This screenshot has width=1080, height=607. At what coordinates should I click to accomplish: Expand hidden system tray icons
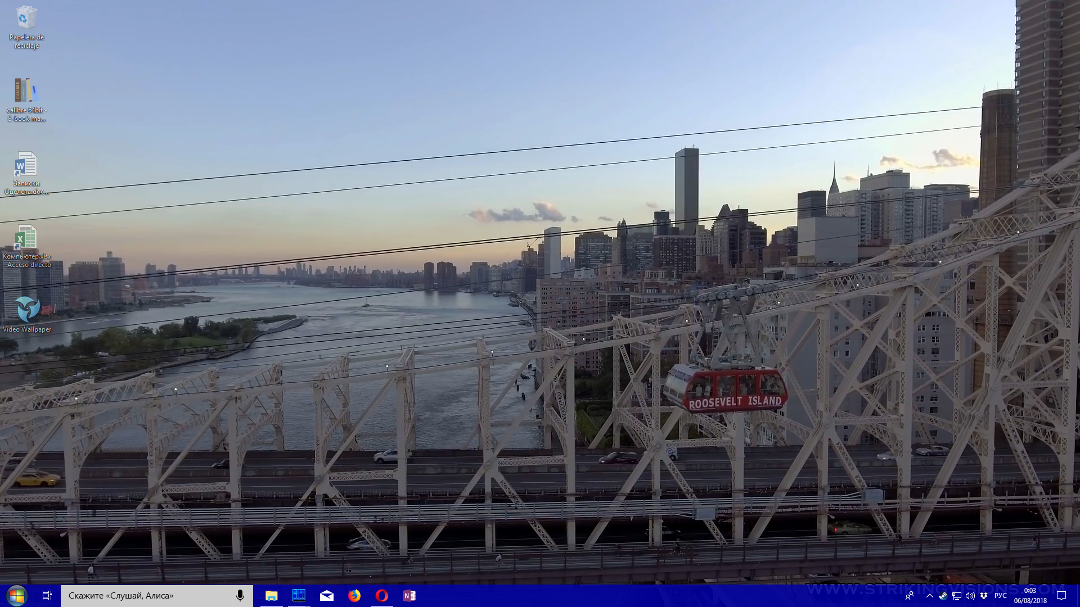(929, 596)
